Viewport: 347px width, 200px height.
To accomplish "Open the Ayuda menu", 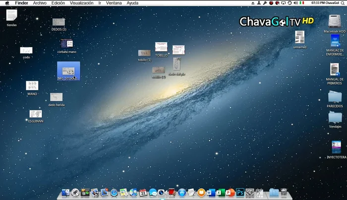I will [x=132, y=3].
